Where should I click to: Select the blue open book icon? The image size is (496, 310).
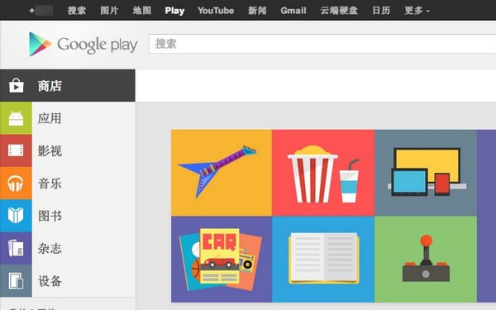pyautogui.click(x=16, y=216)
